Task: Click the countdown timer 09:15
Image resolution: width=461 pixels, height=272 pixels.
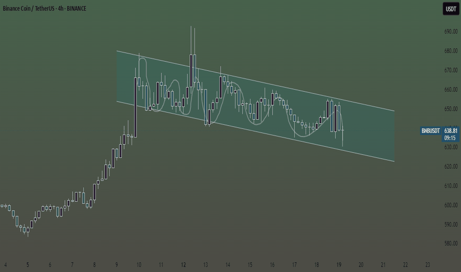Action: pos(450,138)
